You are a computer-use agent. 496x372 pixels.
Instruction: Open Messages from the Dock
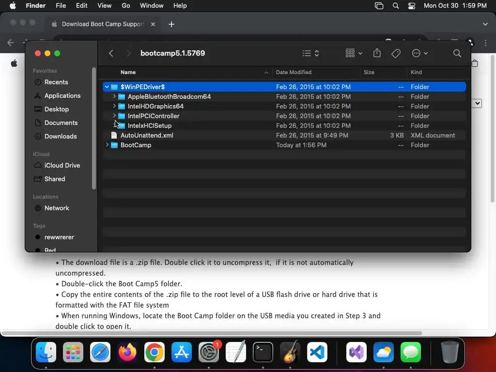tap(411, 352)
